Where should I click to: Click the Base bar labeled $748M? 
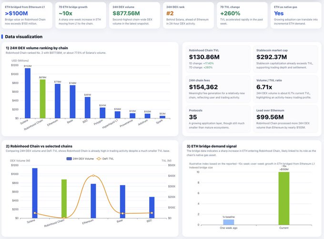pyautogui.click(x=72, y=102)
